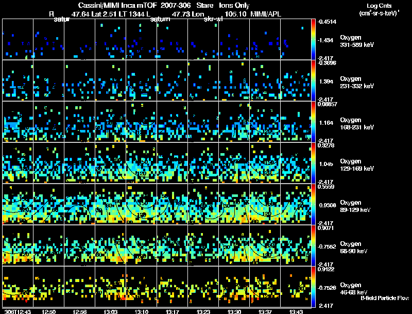
Task: Click the Oxygen 46-68 keV color scale bar
Action: 313,287
